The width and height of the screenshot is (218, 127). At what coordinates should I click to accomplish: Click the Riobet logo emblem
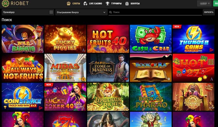pos(5,3)
